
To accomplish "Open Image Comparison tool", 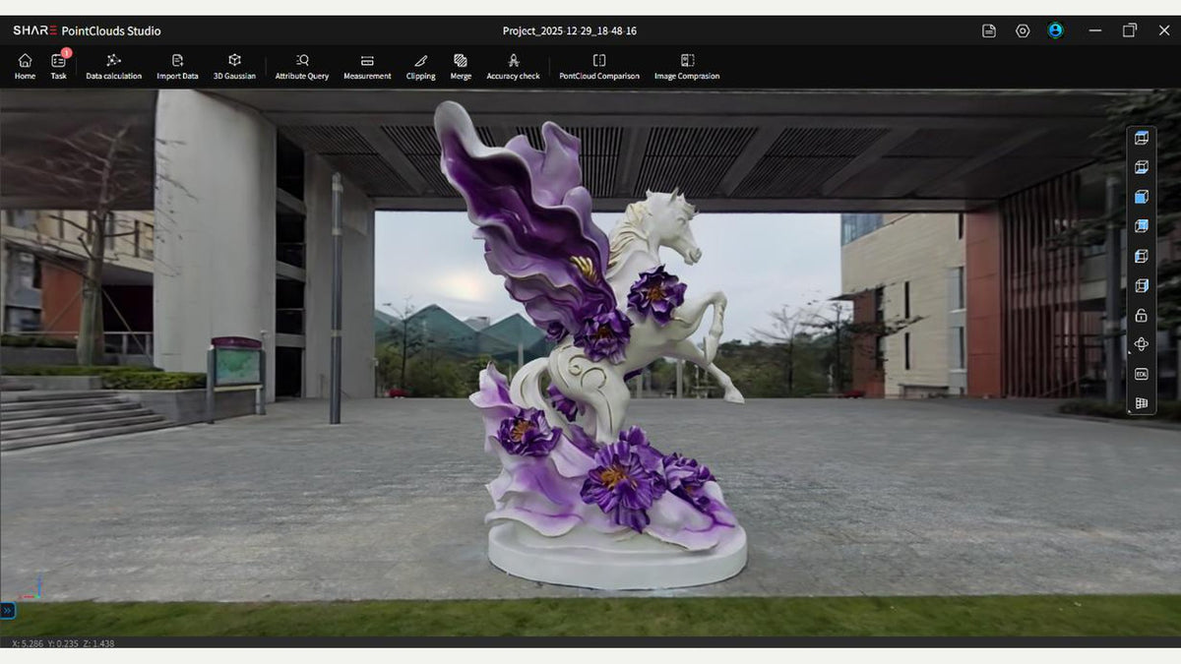I will pos(687,67).
